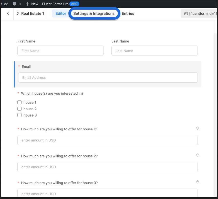This screenshot has height=199, width=218.
Task: Click 'How much are you willing to offer for house 2?'
Action: (59, 156)
